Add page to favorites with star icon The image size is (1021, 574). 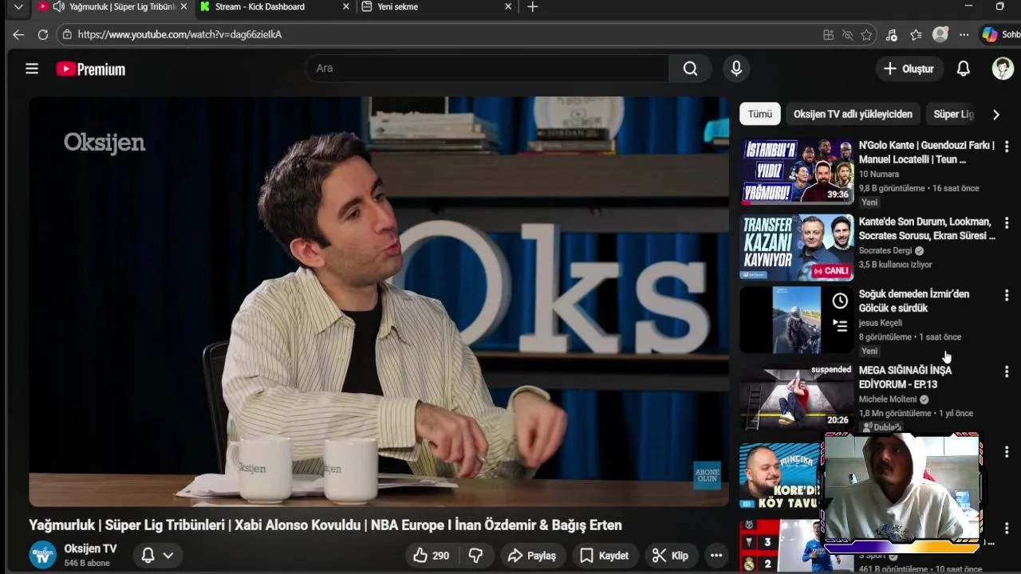(x=866, y=34)
